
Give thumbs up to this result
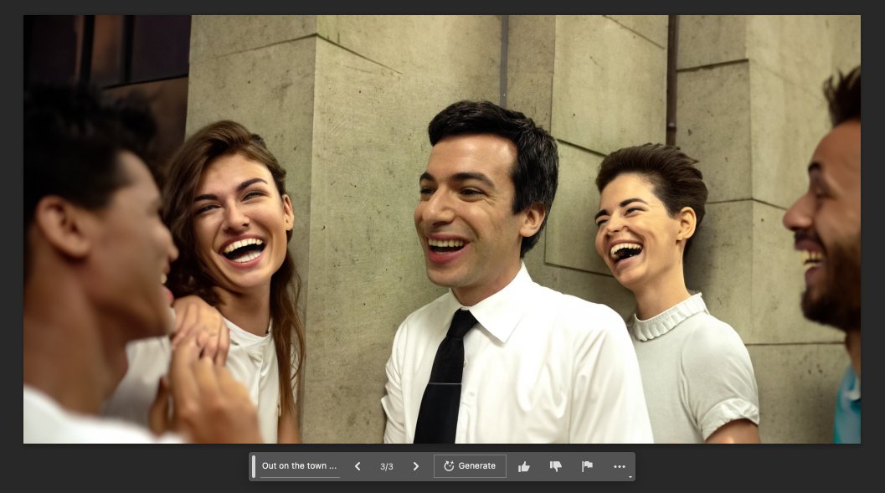click(x=524, y=466)
